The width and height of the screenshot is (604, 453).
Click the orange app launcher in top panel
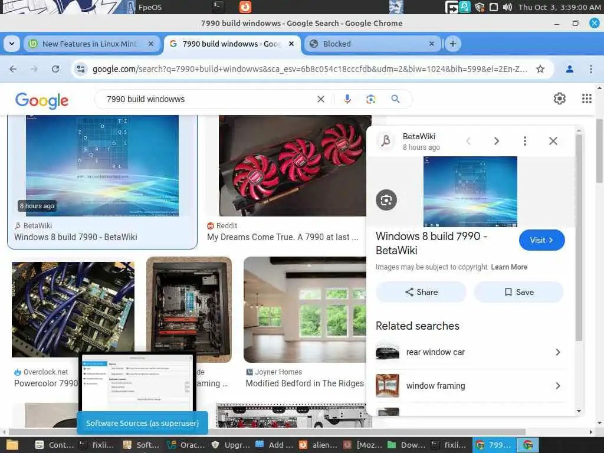(245, 6)
